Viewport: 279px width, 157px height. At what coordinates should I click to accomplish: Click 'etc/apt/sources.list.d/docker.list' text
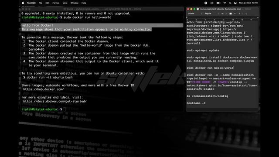point(216,40)
